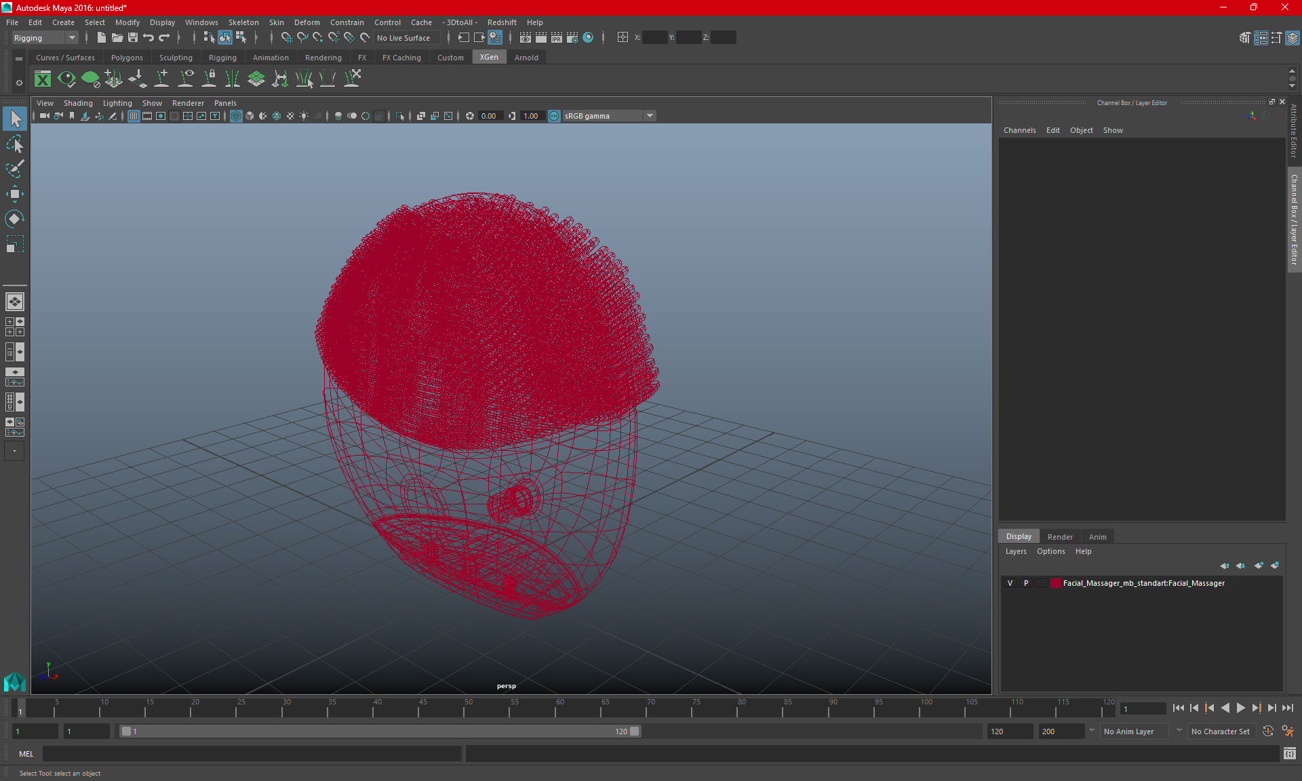Switch to the Polygons shelf tab
1302x781 pixels.
(x=127, y=58)
